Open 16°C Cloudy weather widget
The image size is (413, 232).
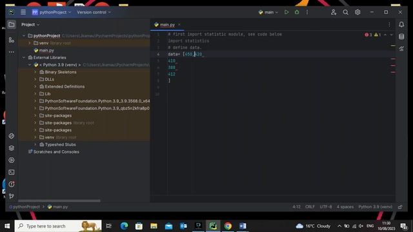(x=313, y=226)
